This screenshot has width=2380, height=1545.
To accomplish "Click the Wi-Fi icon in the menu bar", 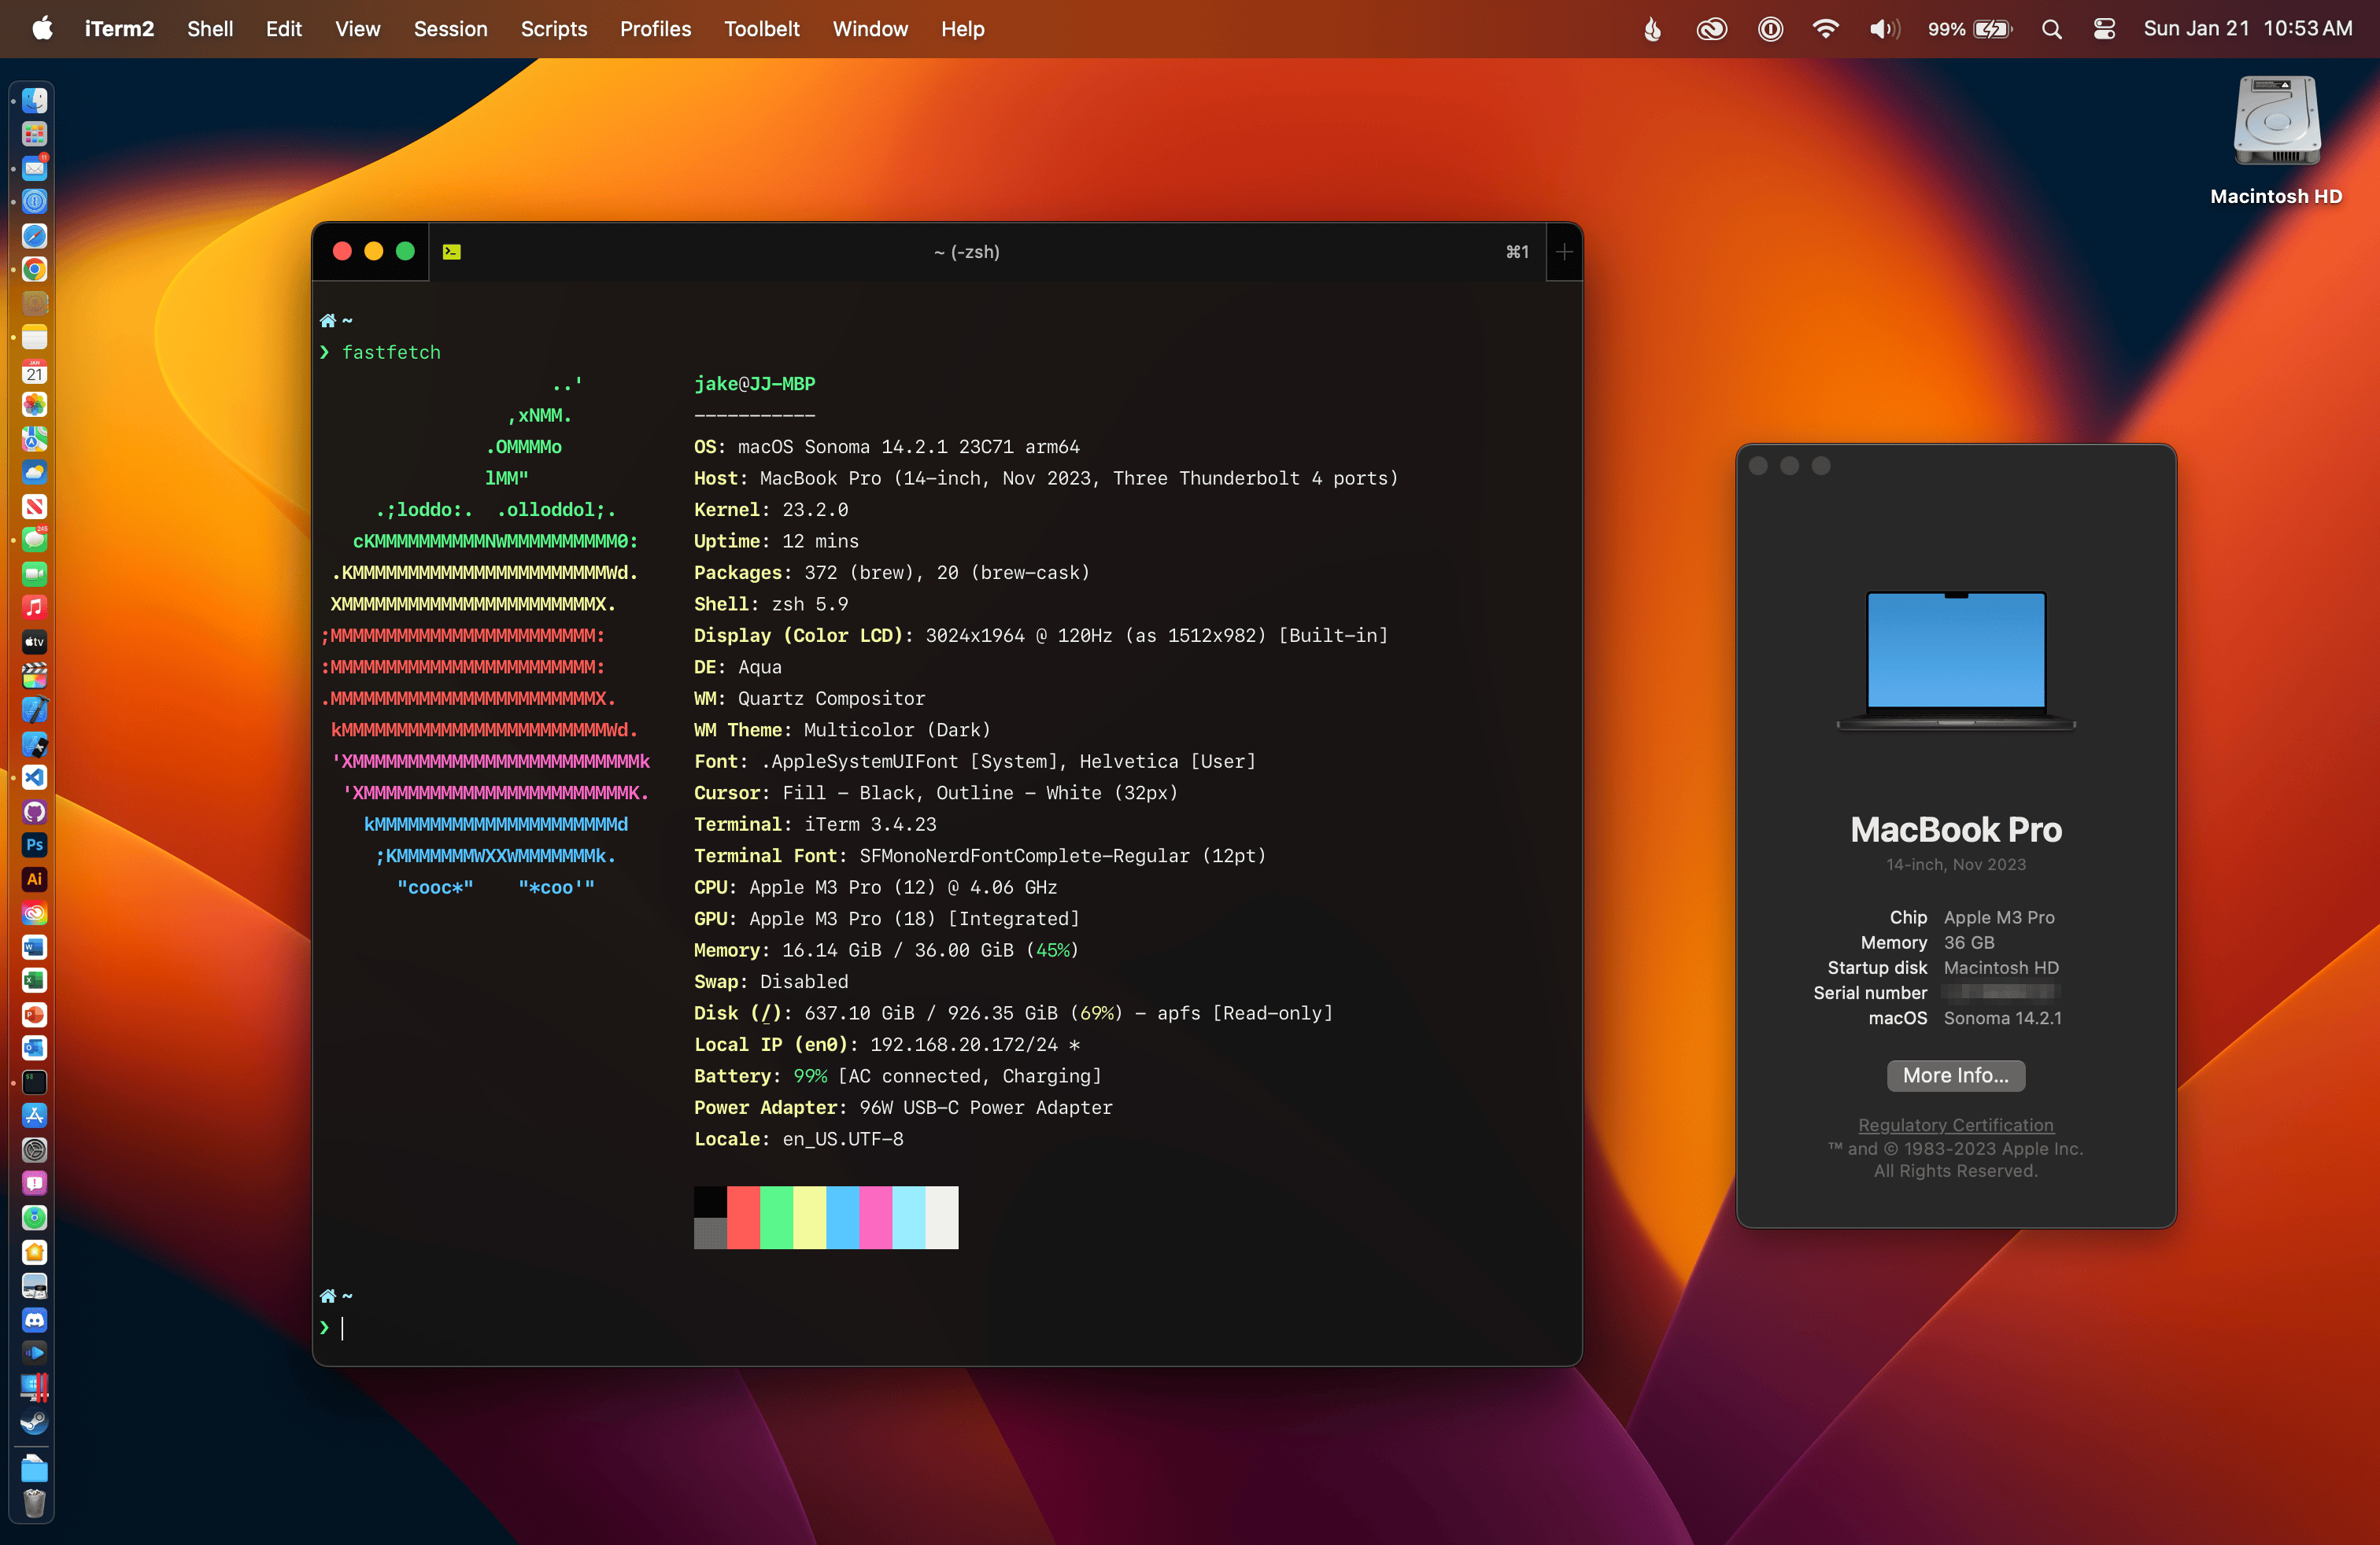I will pos(1825,29).
